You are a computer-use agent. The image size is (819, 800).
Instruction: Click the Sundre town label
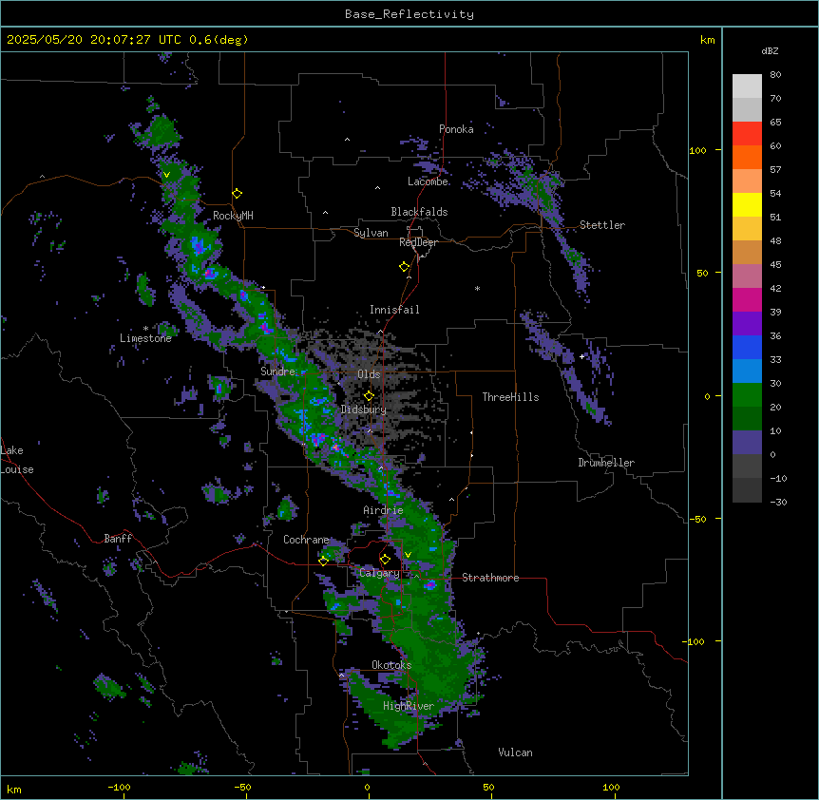277,371
